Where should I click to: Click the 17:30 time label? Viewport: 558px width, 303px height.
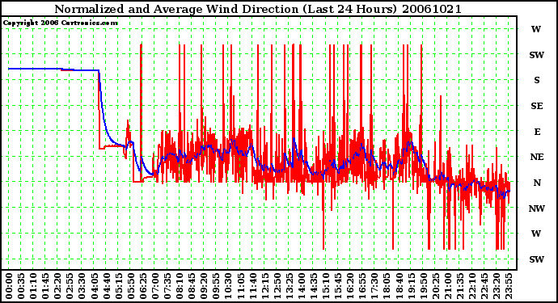coord(374,286)
